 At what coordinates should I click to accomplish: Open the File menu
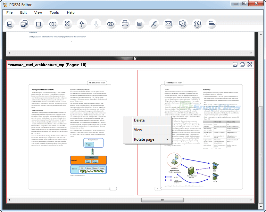10,12
